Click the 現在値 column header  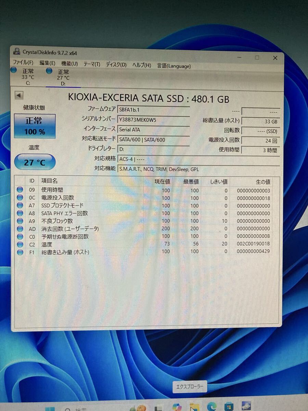[157, 182]
